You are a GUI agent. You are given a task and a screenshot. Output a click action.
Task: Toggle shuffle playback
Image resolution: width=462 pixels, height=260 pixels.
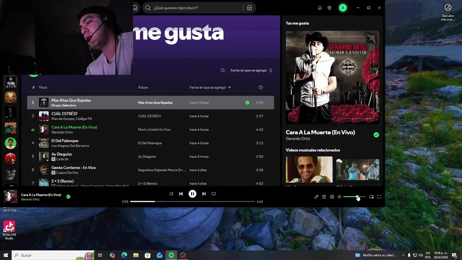[x=171, y=194]
